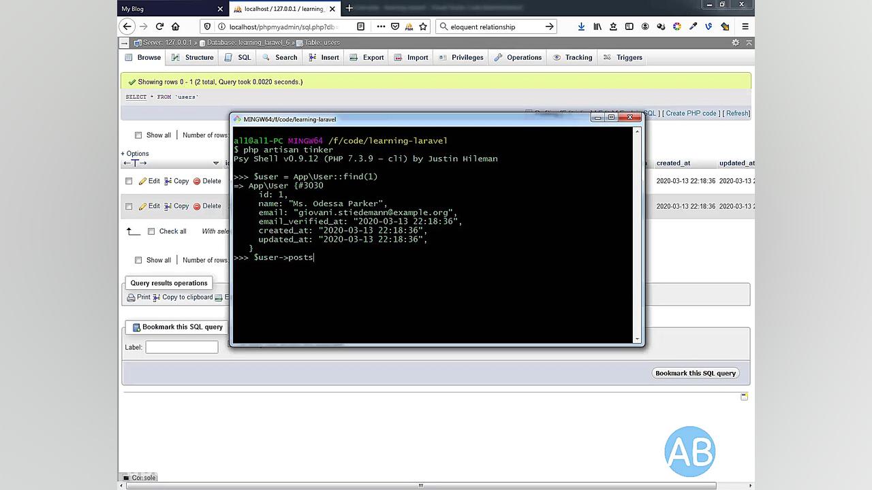Open the Browse tab
This screenshot has width=872, height=490.
tap(143, 58)
